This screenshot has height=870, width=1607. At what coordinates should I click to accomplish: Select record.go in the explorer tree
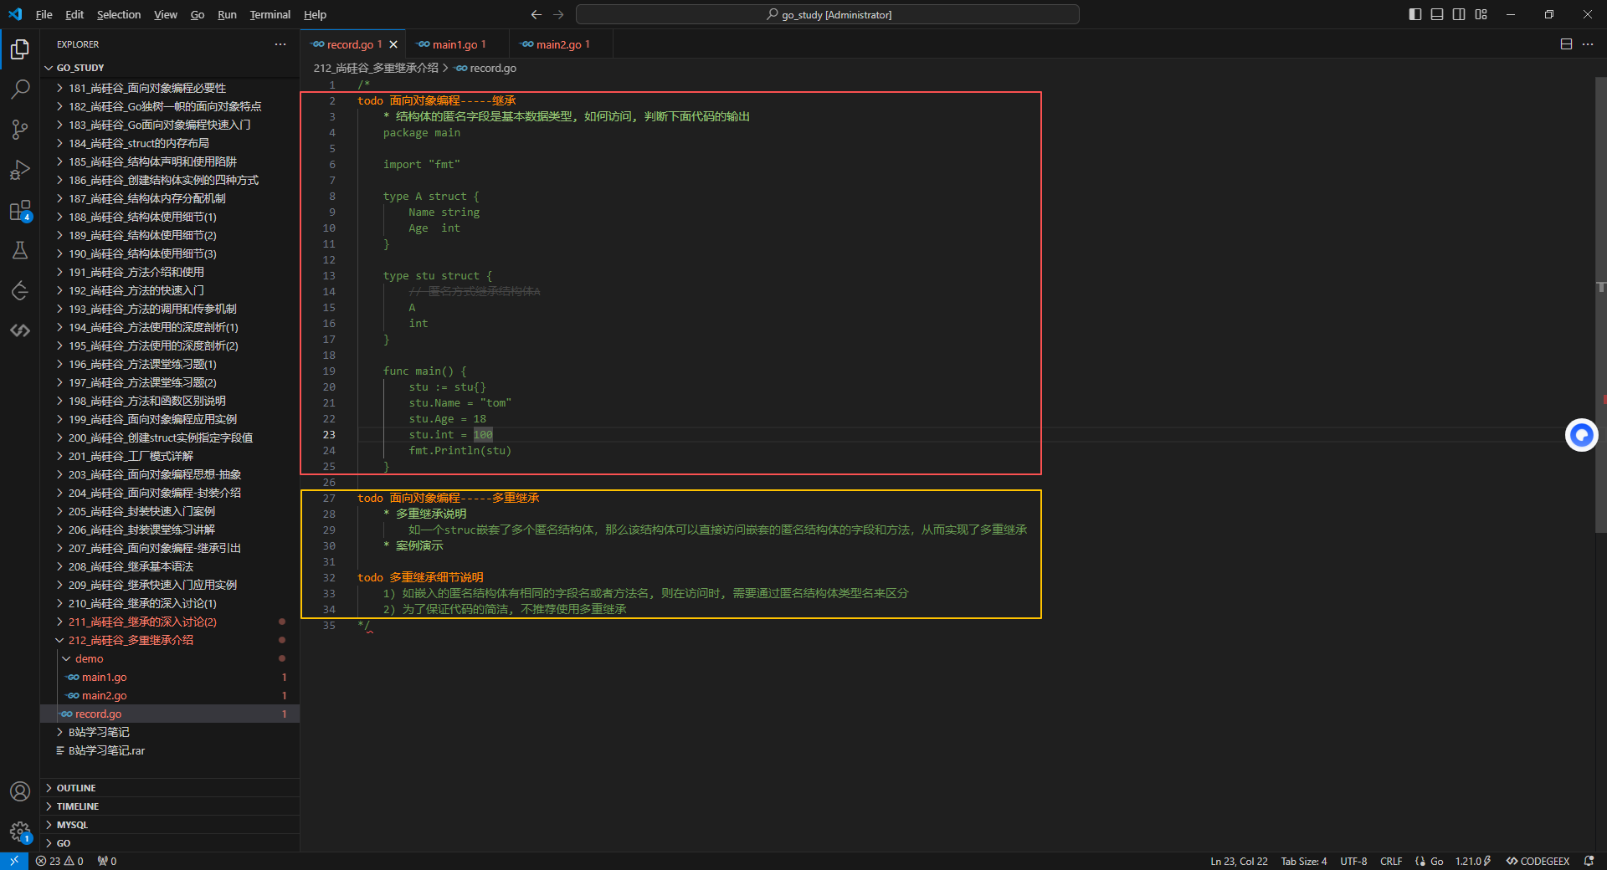pyautogui.click(x=170, y=714)
